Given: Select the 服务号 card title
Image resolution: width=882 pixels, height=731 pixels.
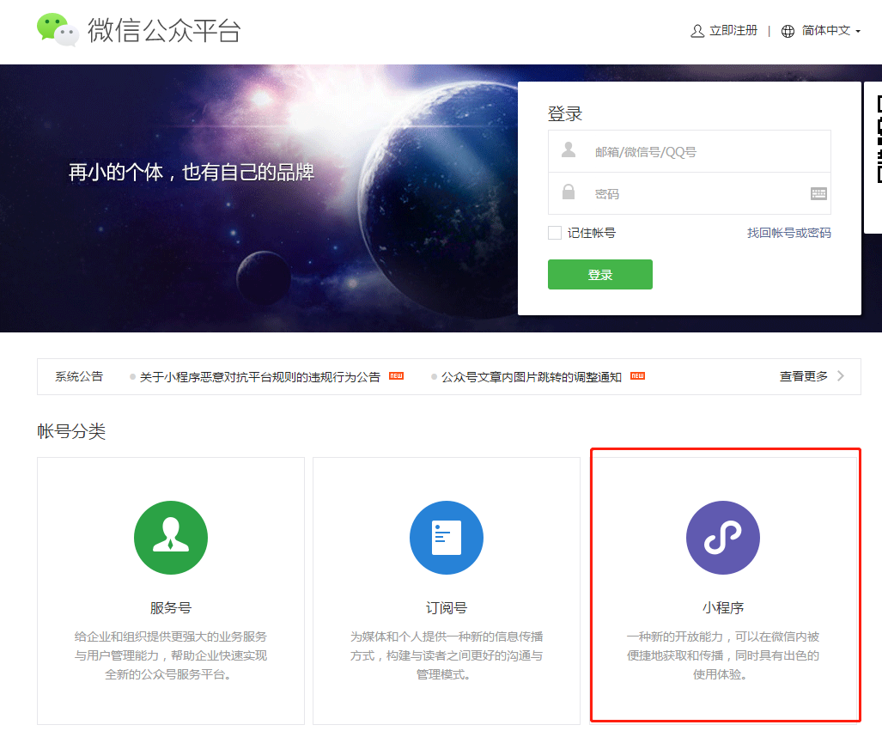Looking at the screenshot, I should coord(171,607).
